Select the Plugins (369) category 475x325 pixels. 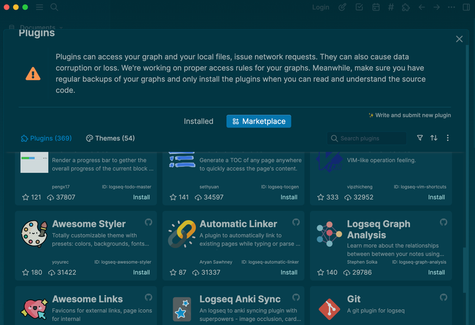click(x=46, y=138)
